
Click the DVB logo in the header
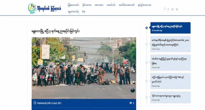coord(44,8)
